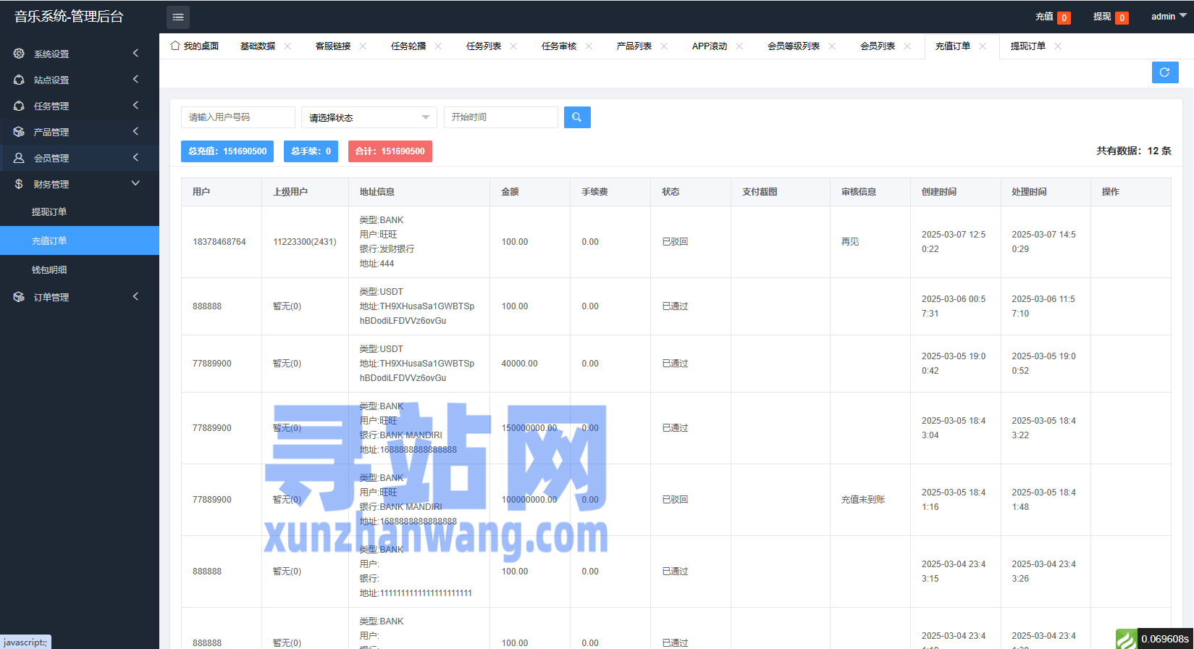The width and height of the screenshot is (1194, 649).
Task: Click the 共有数据: 12 条 label
Action: 1134,151
